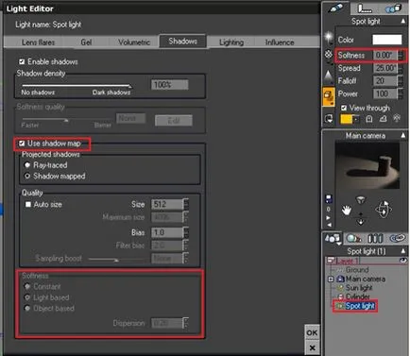Open the yellow swatch dropdown arrow
The width and height of the screenshot is (410, 356).
click(356, 119)
